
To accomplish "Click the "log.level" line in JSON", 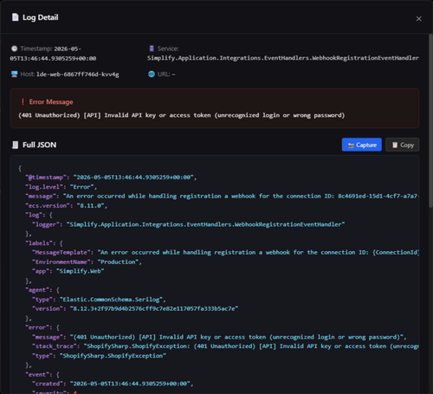I will coord(61,187).
